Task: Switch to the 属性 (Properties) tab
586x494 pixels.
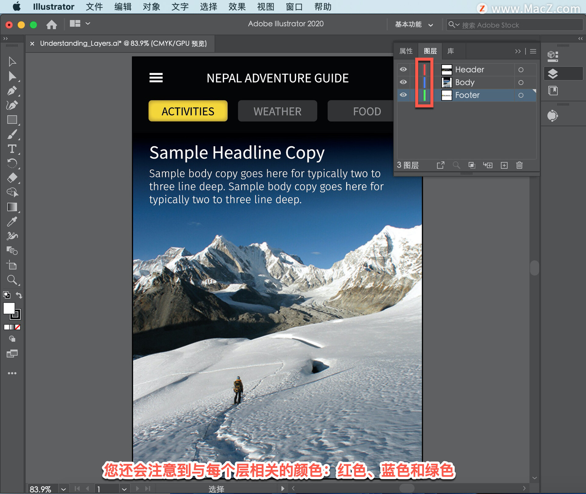Action: (x=407, y=51)
